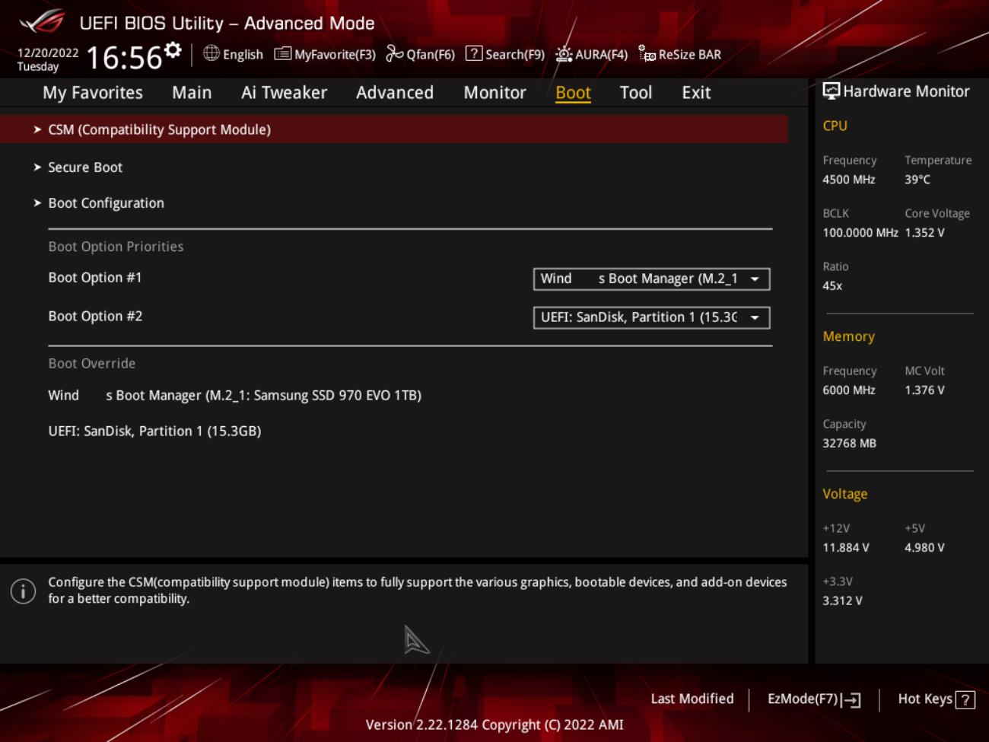
Task: Click CPU temperature value 39°C
Action: 917,180
